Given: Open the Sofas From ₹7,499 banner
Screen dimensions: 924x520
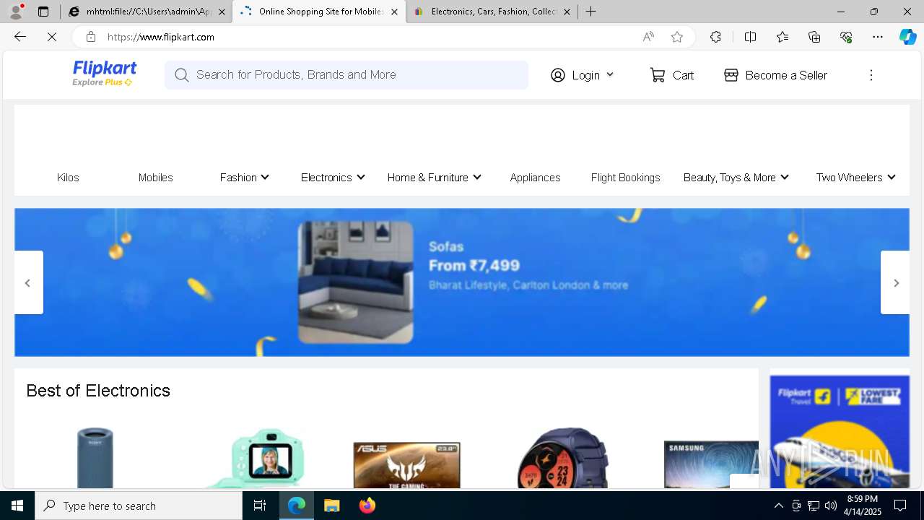Looking at the screenshot, I should pos(462,282).
